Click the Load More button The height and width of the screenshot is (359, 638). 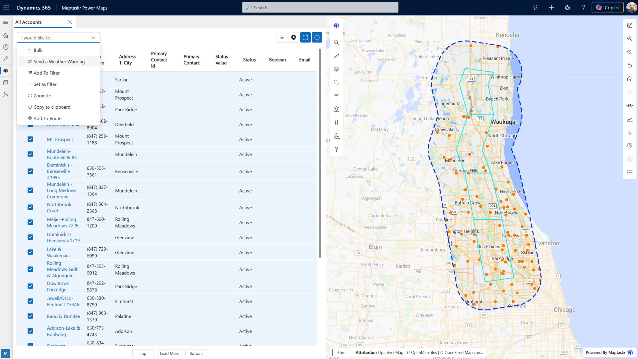(x=169, y=353)
